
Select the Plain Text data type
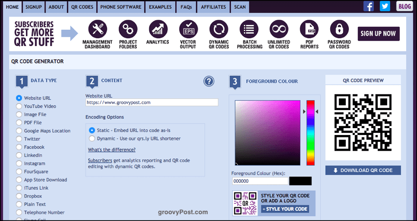point(19,204)
